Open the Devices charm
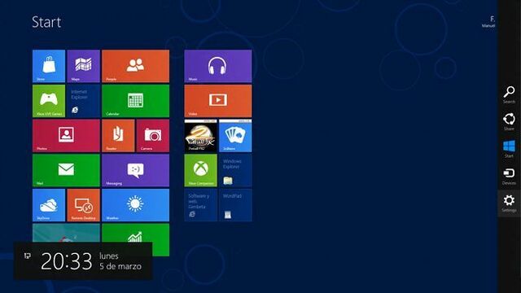The width and height of the screenshot is (521, 293). click(509, 176)
